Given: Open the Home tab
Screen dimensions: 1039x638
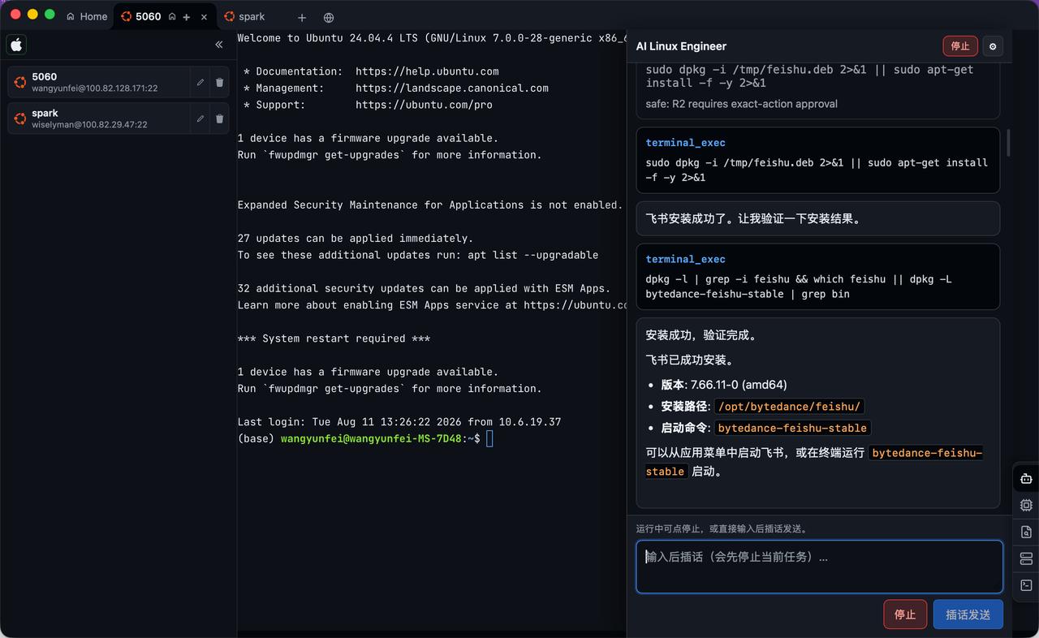Looking at the screenshot, I should (x=87, y=16).
